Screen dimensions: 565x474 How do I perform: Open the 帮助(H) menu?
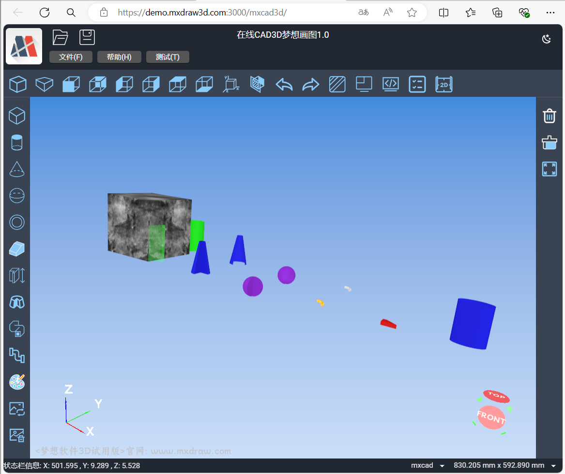[x=119, y=57]
